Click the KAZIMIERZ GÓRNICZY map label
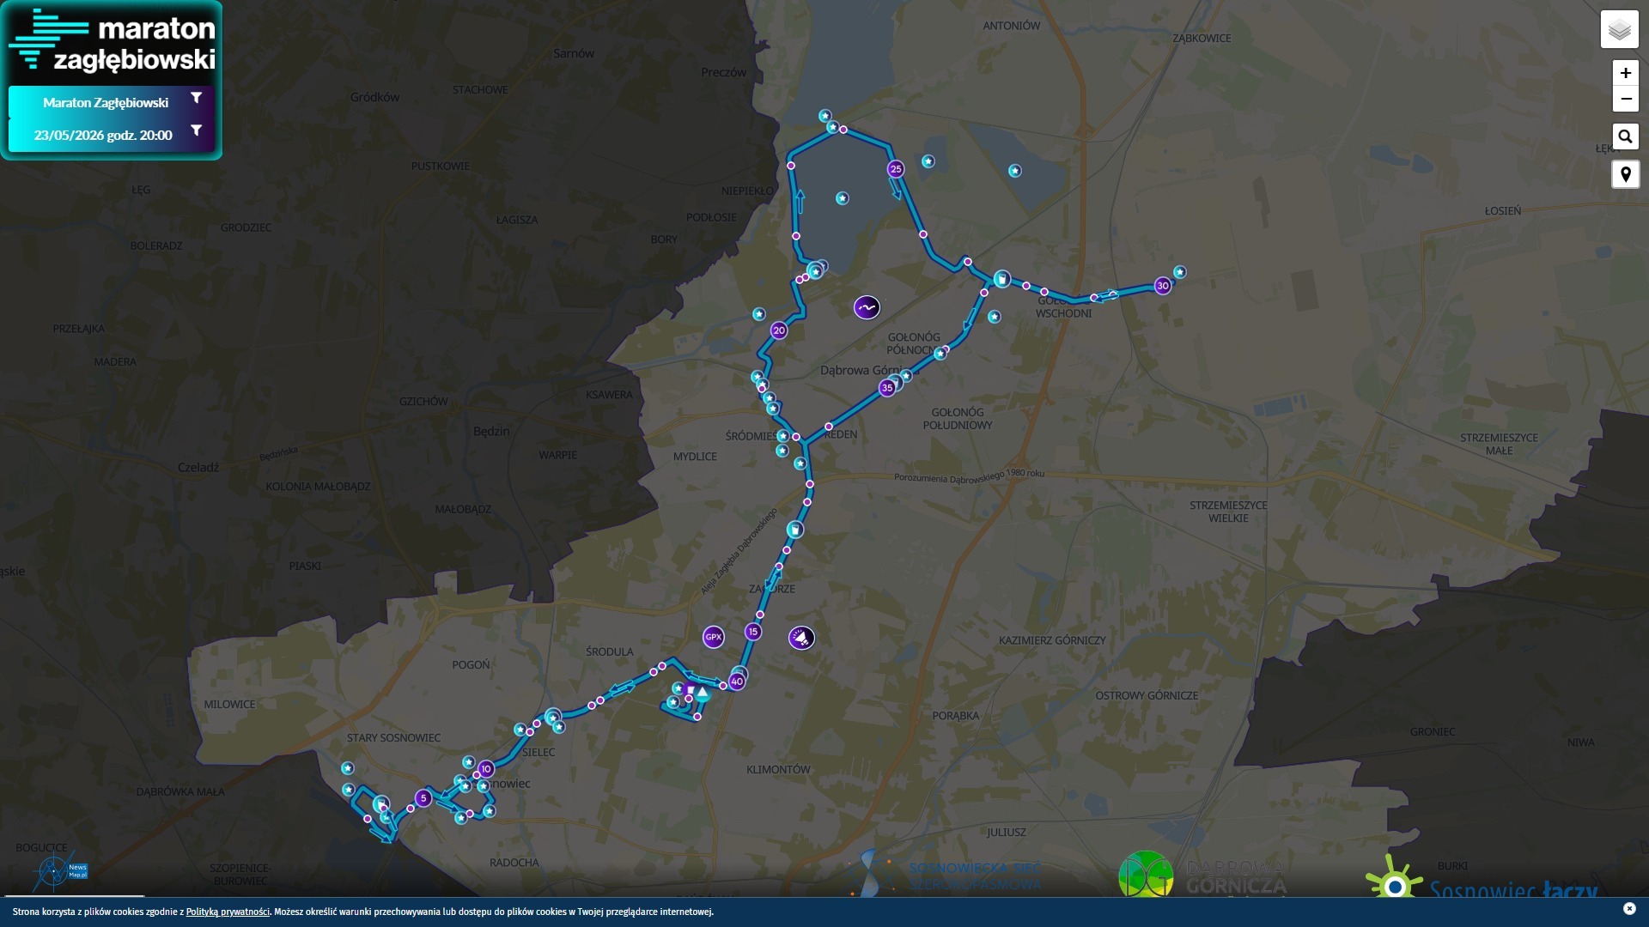 pyautogui.click(x=1052, y=640)
